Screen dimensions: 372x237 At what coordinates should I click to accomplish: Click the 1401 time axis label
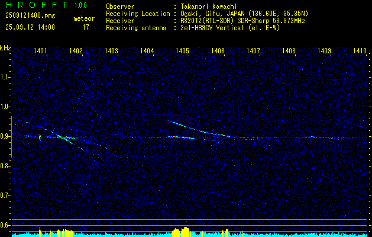pos(40,50)
